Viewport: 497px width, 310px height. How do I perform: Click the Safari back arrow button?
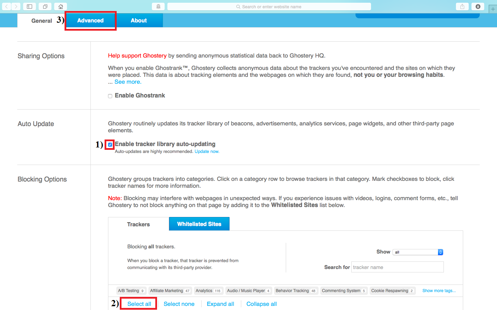tap(7, 7)
